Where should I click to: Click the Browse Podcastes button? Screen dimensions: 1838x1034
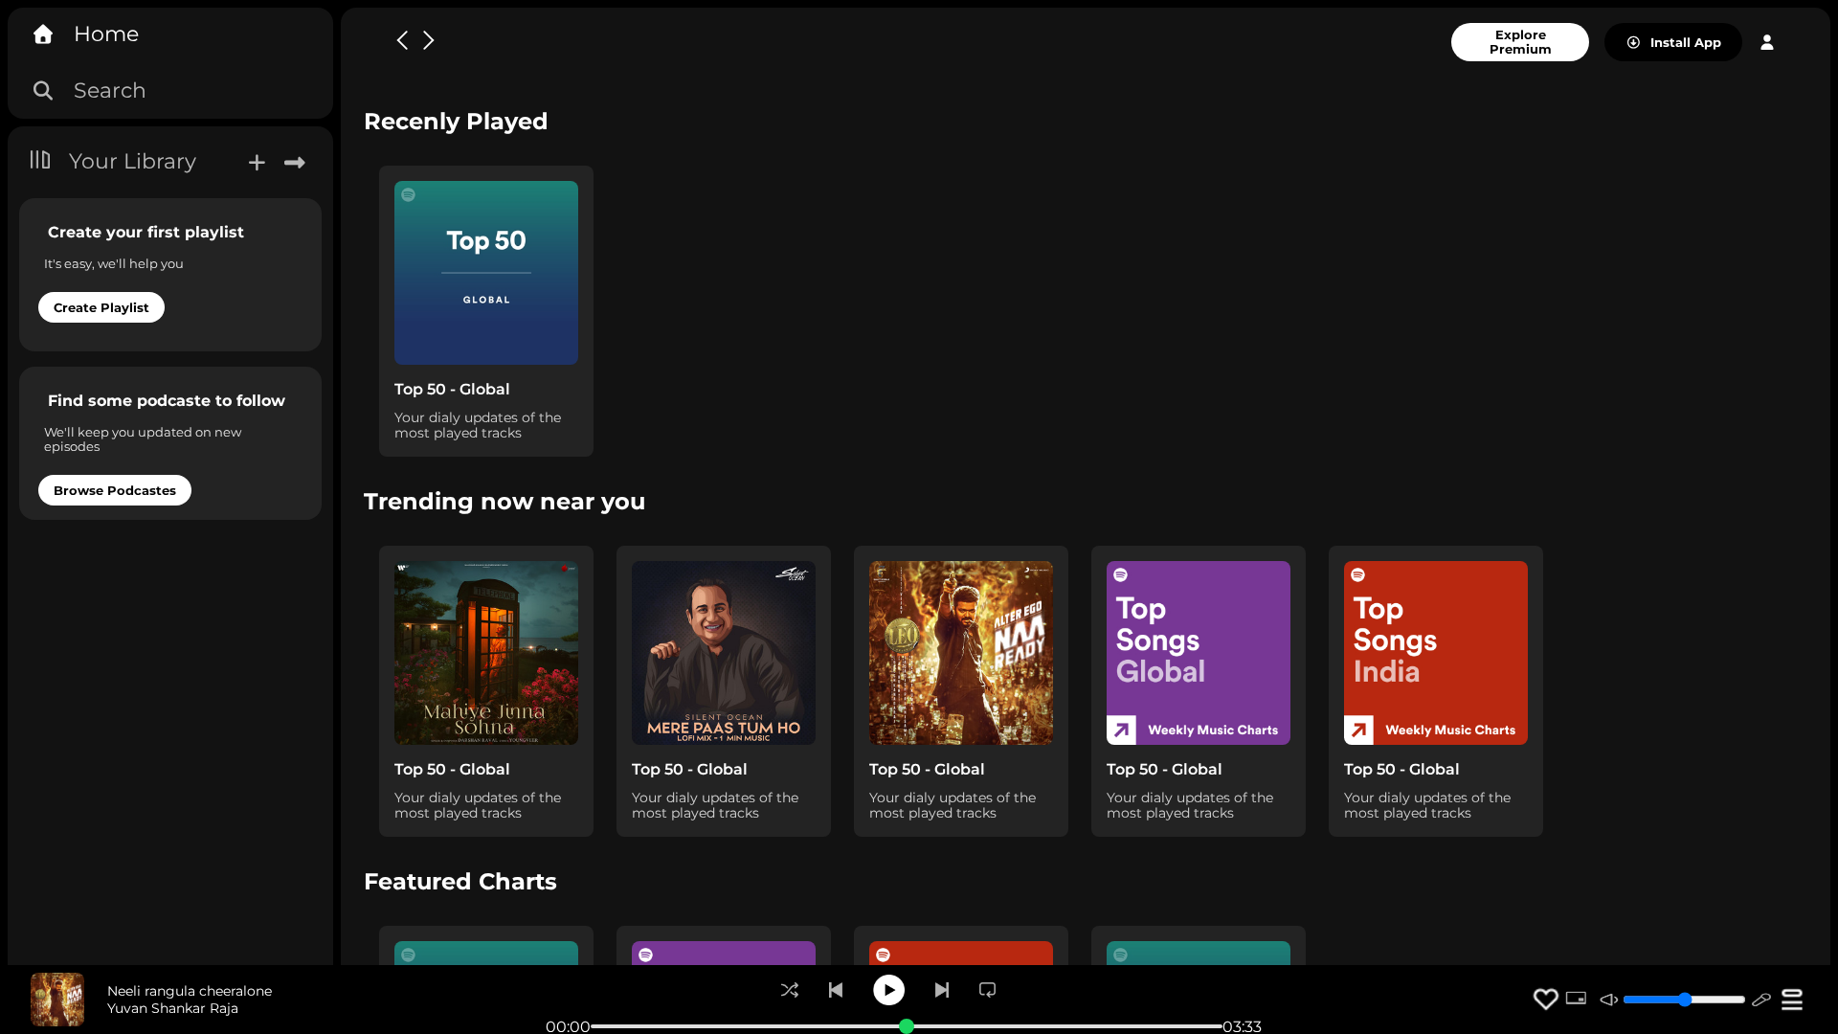point(115,490)
